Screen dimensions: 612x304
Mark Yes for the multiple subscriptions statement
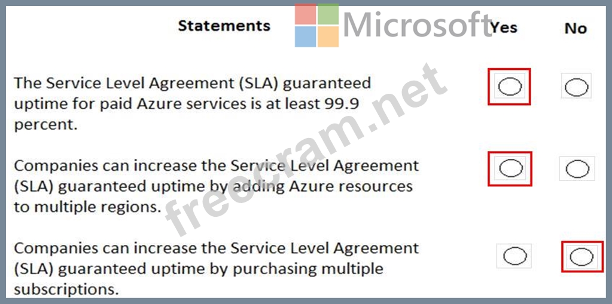tap(514, 257)
